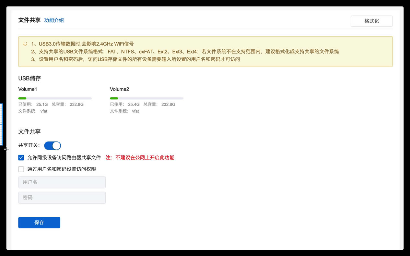The width and height of the screenshot is (410, 256).
Task: Click the notice line listing FAT, NTFS, exFAT
Action: pyautogui.click(x=185, y=52)
